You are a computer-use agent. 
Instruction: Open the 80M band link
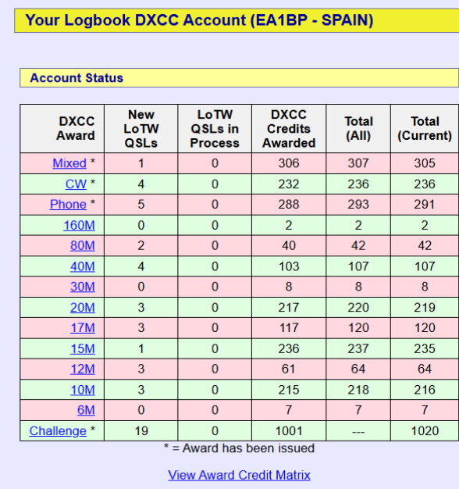pyautogui.click(x=83, y=245)
